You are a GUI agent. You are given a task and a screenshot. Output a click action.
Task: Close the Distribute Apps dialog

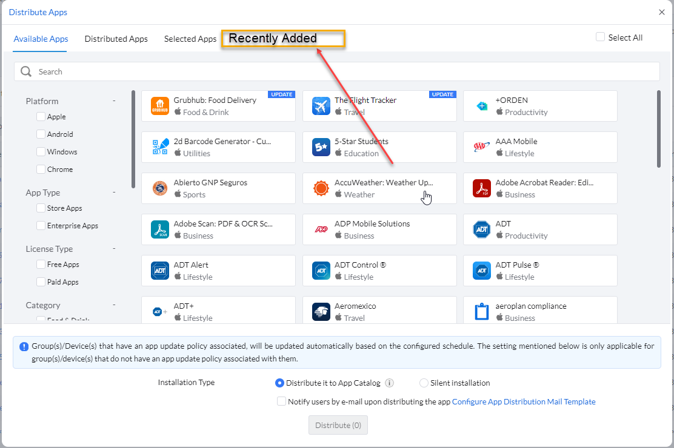tap(661, 12)
